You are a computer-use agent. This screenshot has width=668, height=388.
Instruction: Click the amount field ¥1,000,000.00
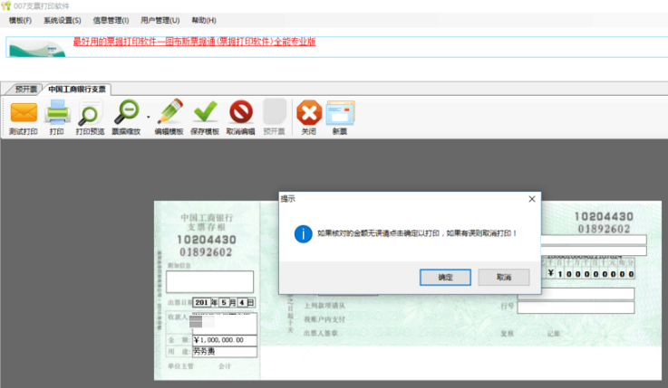click(225, 340)
